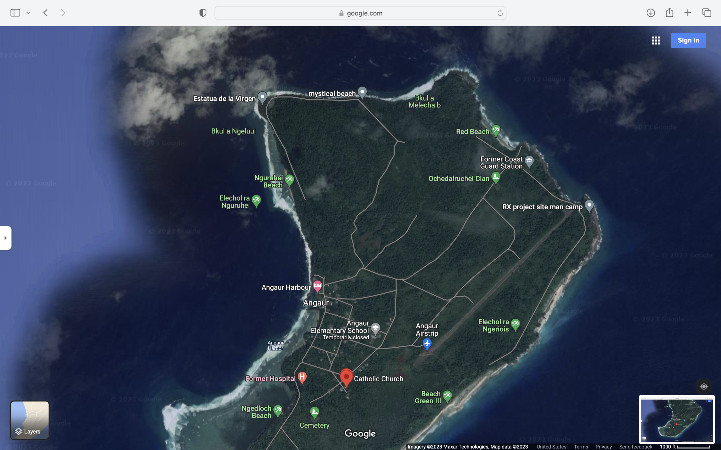Expand the collapsed side panel arrow
721x450 pixels.
coord(5,238)
